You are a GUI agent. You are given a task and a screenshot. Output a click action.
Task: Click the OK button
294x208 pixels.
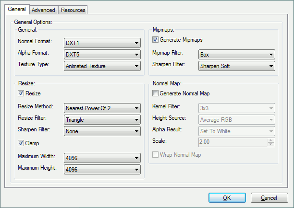pyautogui.click(x=227, y=197)
